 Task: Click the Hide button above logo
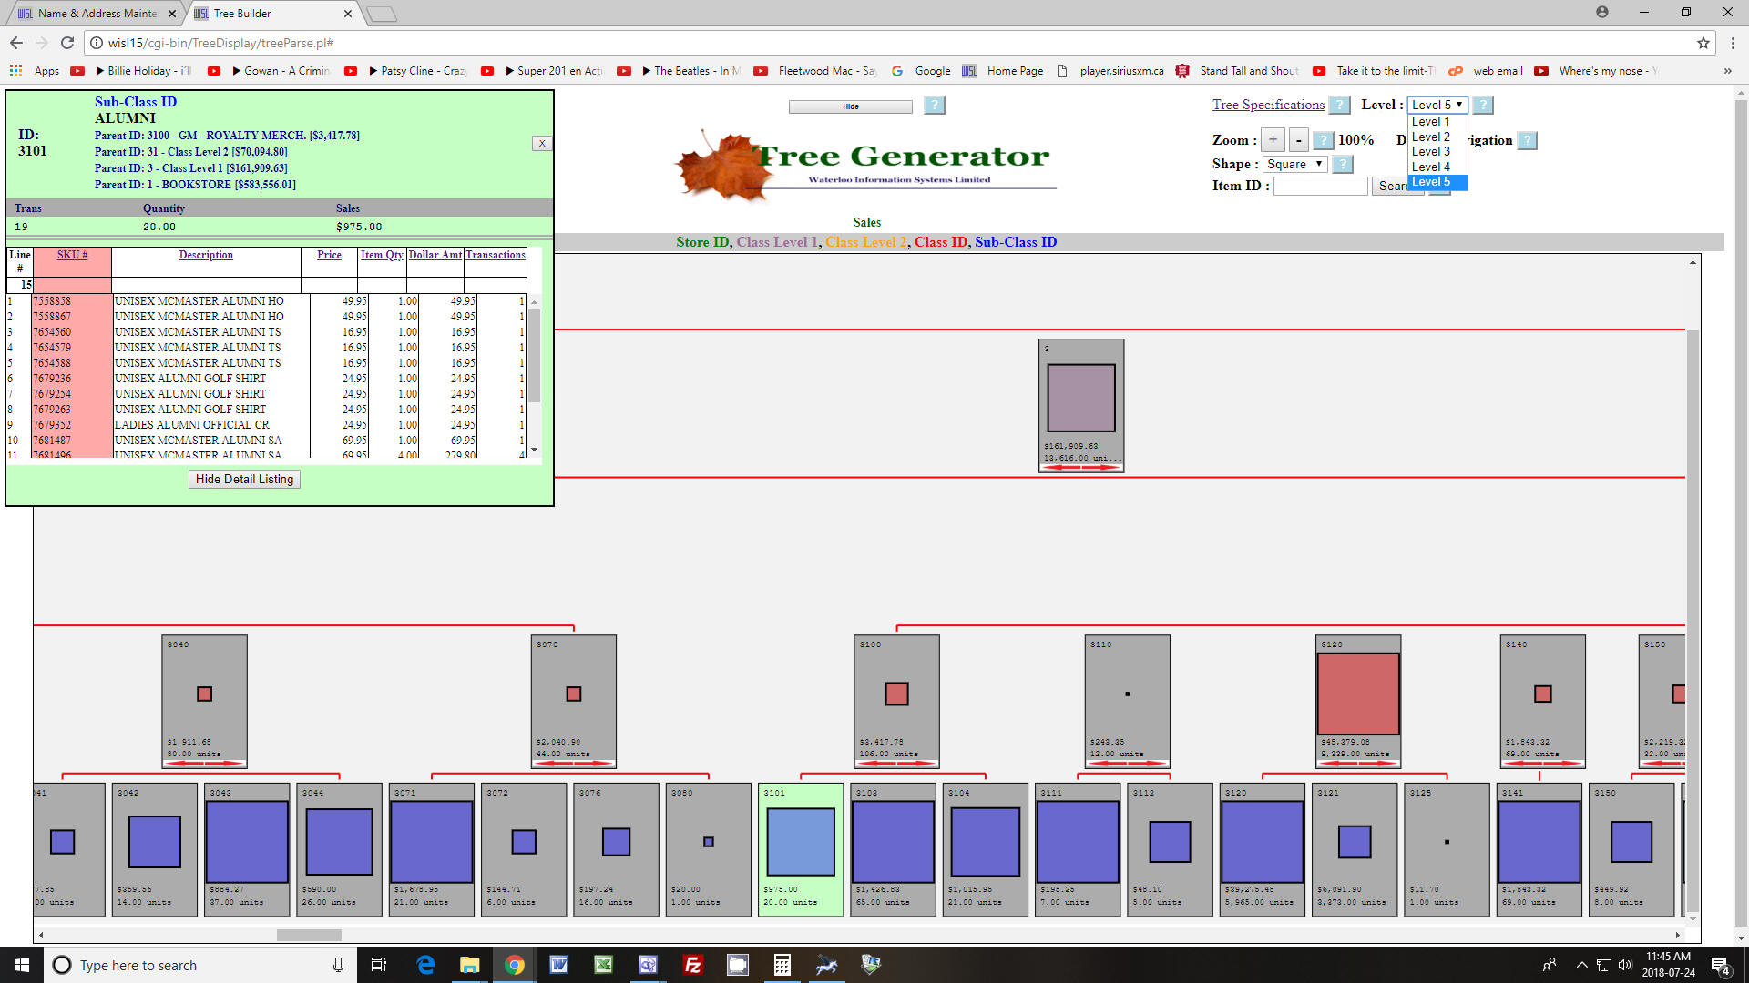850,106
